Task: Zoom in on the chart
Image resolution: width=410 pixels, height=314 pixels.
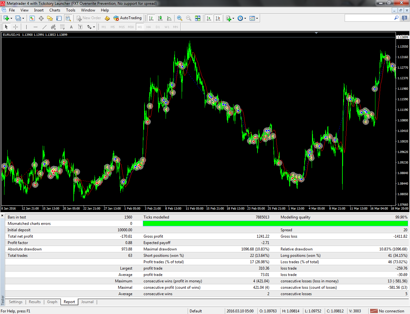Action: coord(180,18)
